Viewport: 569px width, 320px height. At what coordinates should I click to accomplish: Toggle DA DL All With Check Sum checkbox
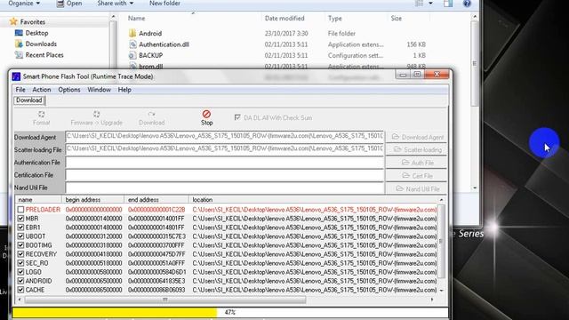pos(237,117)
